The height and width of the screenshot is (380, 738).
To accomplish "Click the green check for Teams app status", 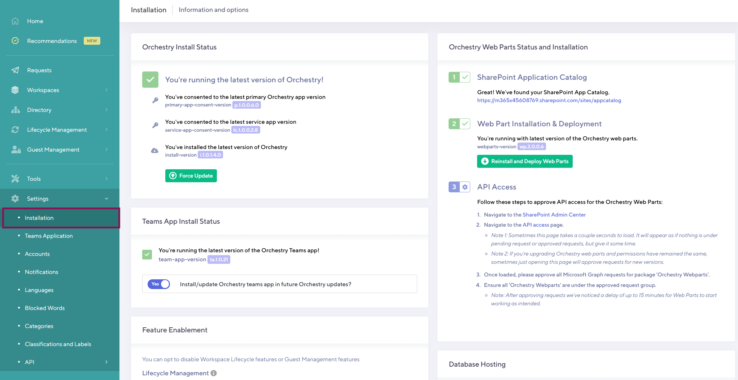I will coord(147,254).
